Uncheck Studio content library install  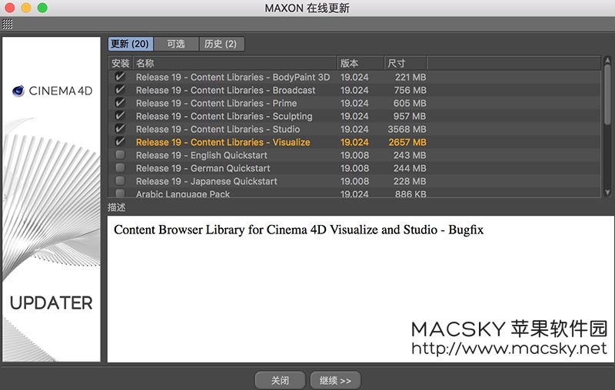(120, 128)
